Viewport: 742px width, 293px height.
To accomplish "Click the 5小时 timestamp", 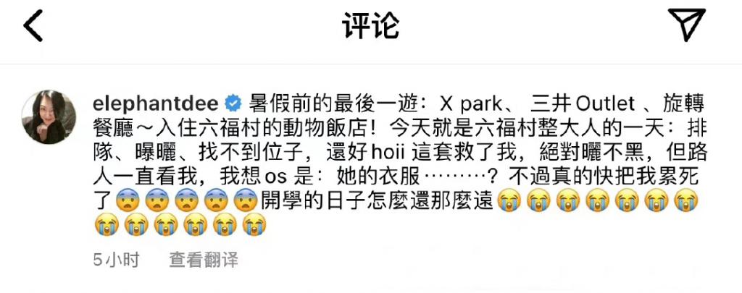I will (117, 260).
